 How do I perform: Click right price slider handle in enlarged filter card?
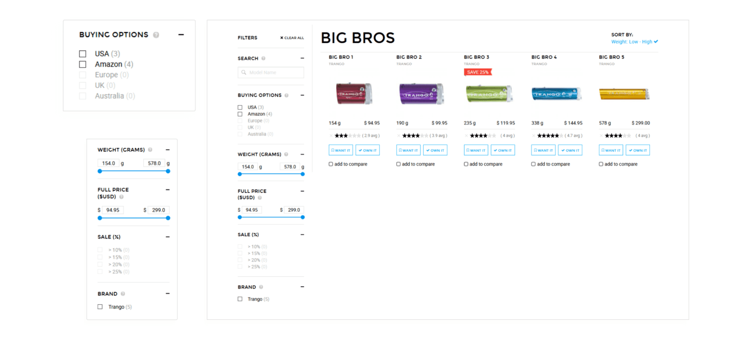168,218
